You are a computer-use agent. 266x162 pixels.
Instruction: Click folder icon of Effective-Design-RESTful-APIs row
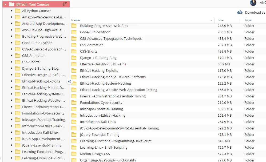pyautogui.click(x=74, y=64)
